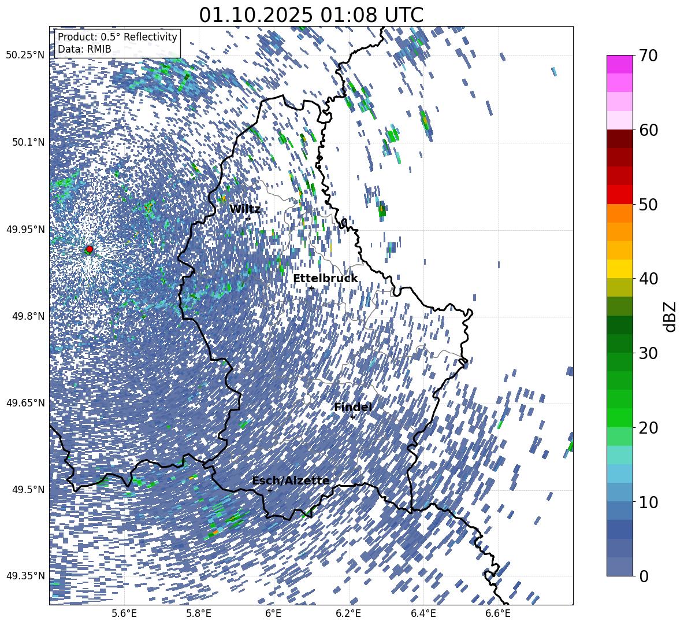
Task: Click the cross marker under Esch/Alzette
Action: click(270, 490)
